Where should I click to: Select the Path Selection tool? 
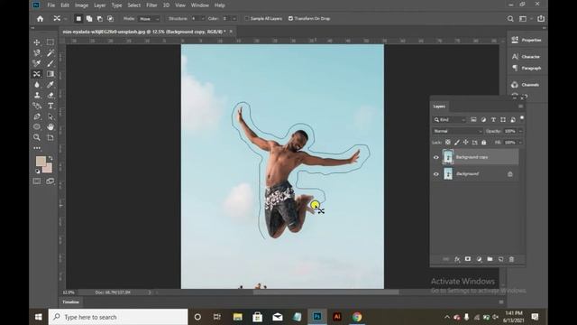pos(50,116)
